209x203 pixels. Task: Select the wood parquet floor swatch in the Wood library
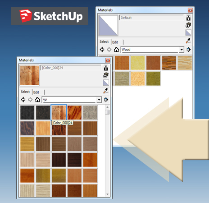pyautogui.click(x=169, y=63)
